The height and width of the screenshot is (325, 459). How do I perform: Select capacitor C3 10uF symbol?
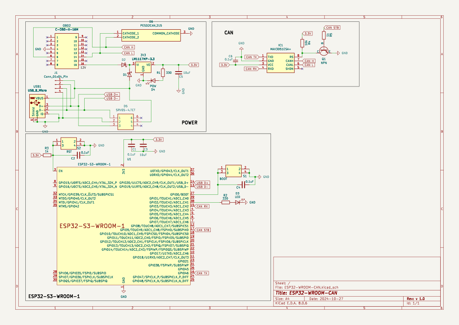pos(143,145)
